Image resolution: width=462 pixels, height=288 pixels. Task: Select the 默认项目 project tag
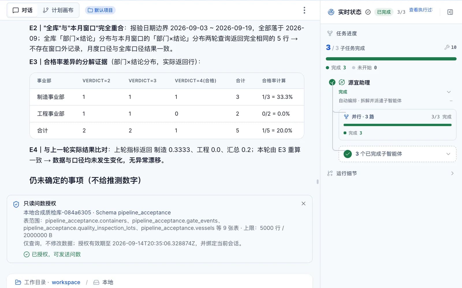pos(100,10)
